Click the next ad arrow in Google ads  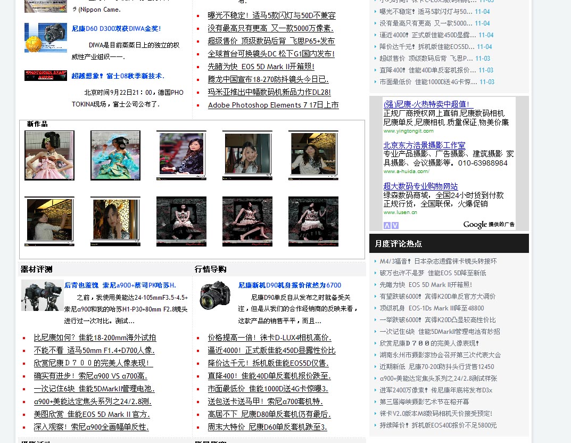tap(395, 226)
